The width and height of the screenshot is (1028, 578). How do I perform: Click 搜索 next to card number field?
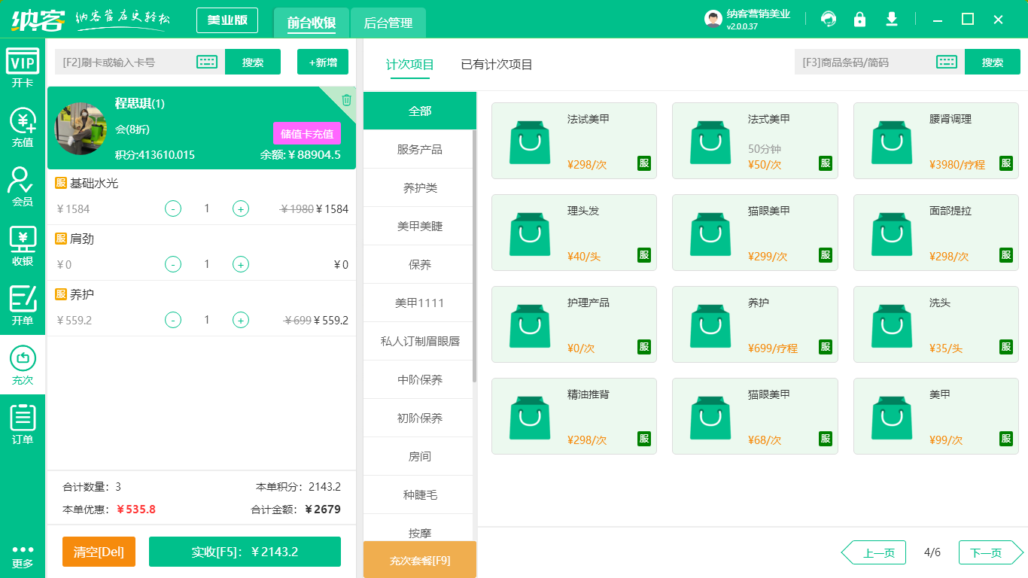[253, 62]
